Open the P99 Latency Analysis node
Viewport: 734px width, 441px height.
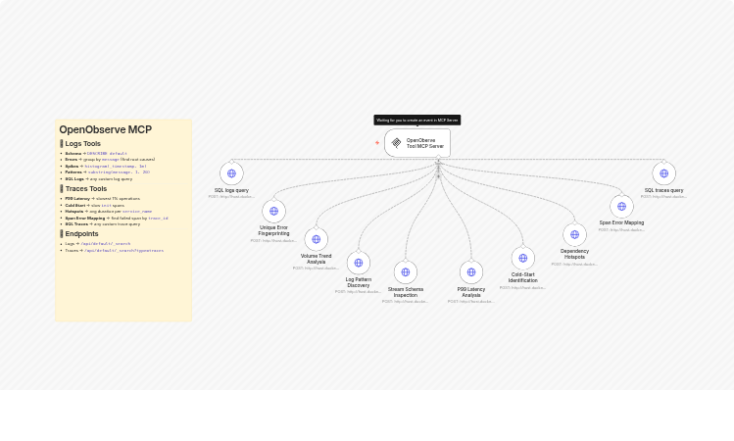click(471, 272)
